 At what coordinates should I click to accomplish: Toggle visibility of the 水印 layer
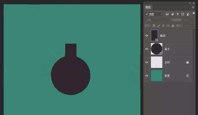[x=147, y=62]
